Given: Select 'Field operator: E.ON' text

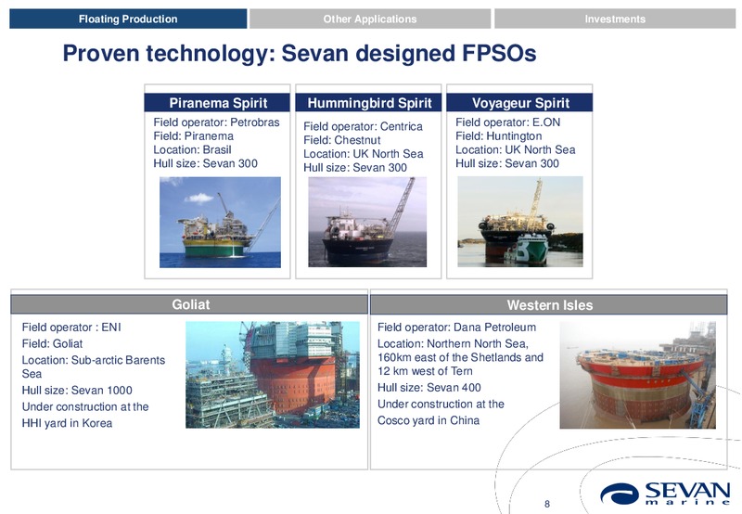Looking at the screenshot, I should [x=507, y=122].
